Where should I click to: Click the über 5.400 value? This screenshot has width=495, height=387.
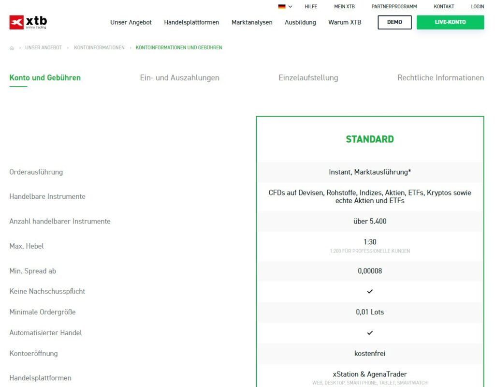point(370,222)
